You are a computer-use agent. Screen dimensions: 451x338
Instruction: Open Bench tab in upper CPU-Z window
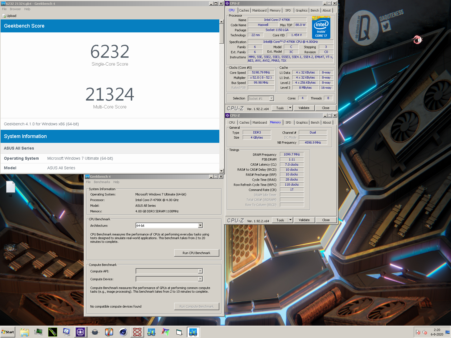coord(315,10)
